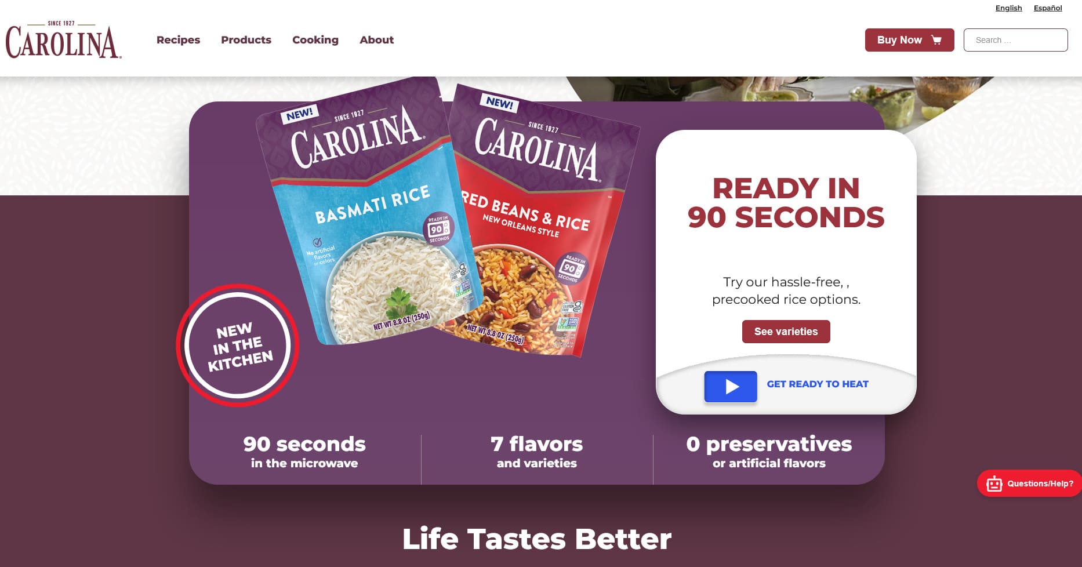Click the Carolina logo in header
Image resolution: width=1082 pixels, height=567 pixels.
click(63, 40)
